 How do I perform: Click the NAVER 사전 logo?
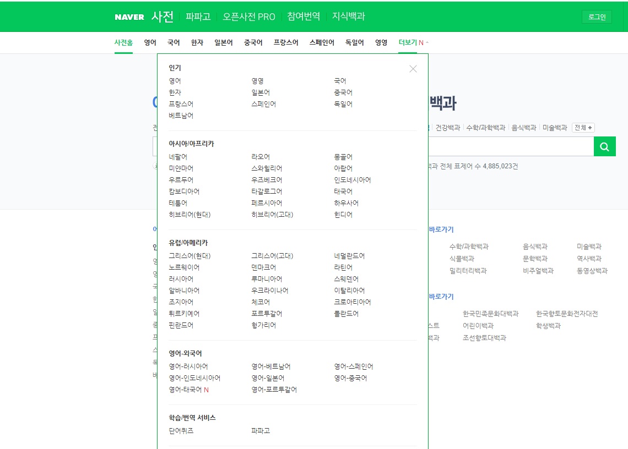143,17
